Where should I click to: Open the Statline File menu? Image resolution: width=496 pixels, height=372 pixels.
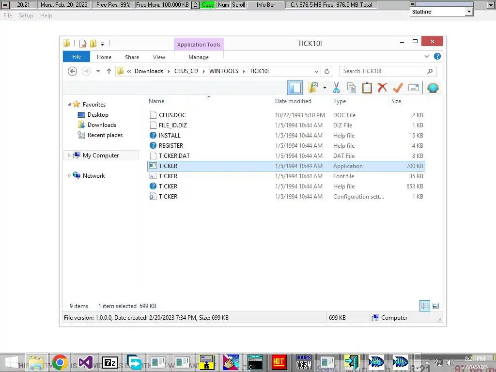click(x=8, y=15)
